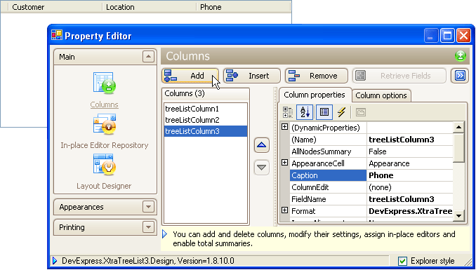Open the Columns page icon

(105, 83)
